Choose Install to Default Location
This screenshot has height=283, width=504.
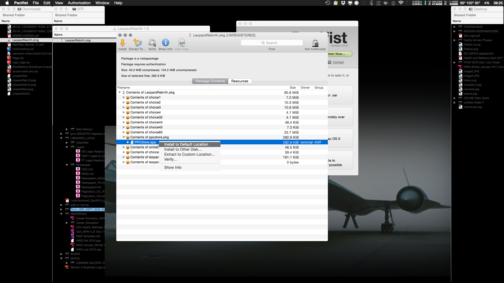(186, 144)
